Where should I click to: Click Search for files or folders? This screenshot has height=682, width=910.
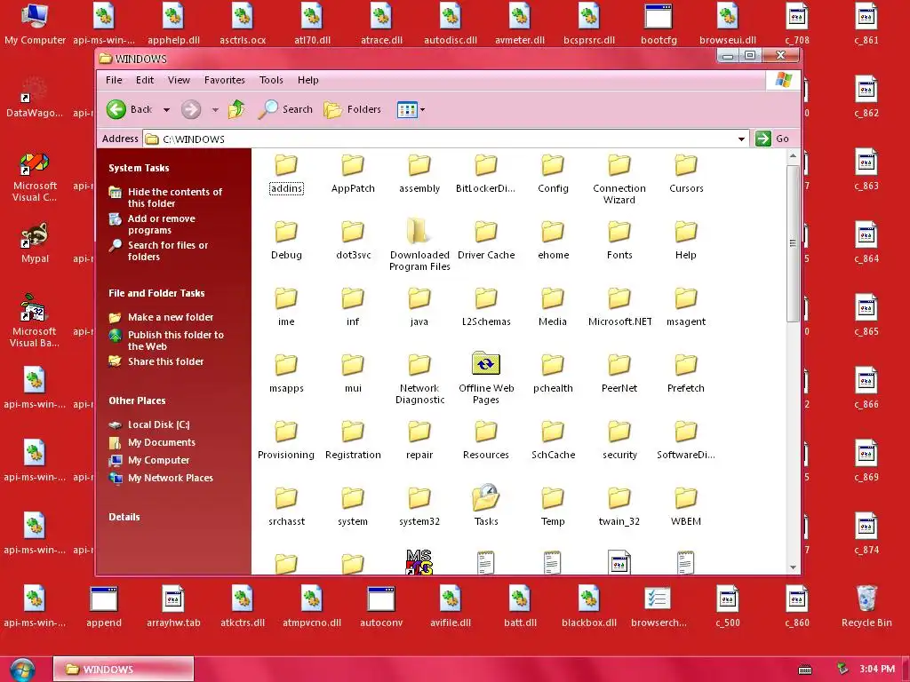[x=168, y=251]
